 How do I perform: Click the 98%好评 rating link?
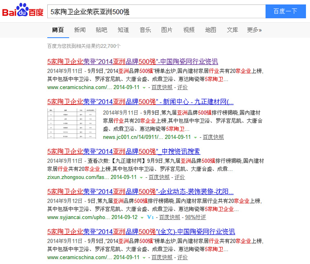(x=195, y=217)
